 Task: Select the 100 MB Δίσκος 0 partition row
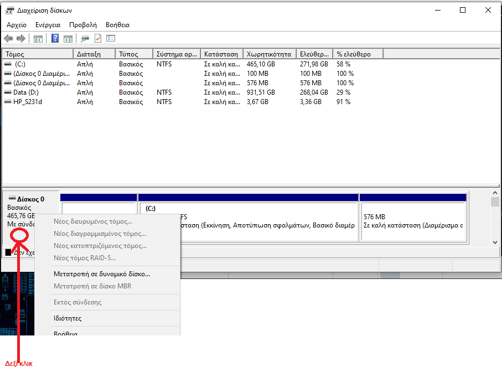coord(193,74)
